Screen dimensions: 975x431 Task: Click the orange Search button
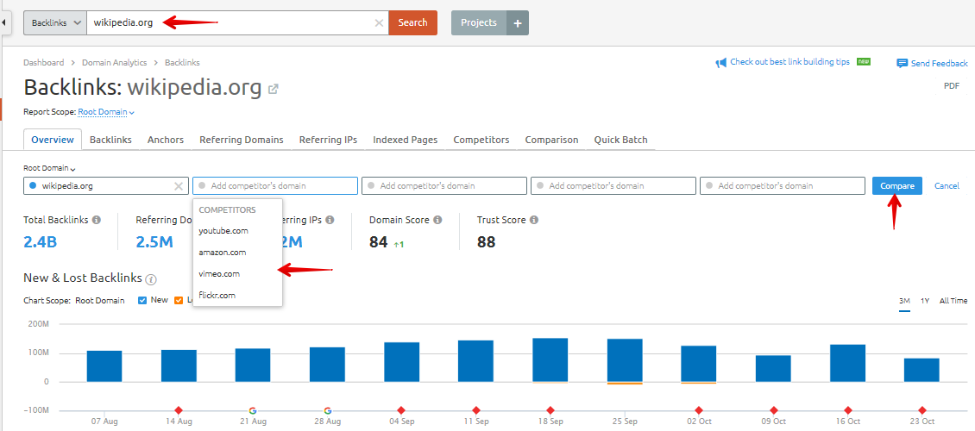coord(413,22)
